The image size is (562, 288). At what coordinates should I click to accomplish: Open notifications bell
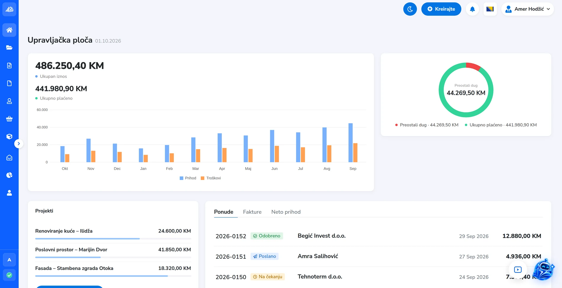point(472,9)
